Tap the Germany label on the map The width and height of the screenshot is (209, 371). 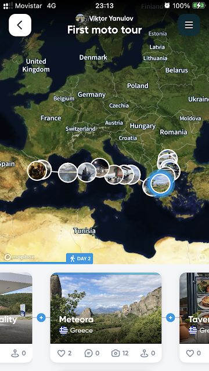pyautogui.click(x=92, y=94)
